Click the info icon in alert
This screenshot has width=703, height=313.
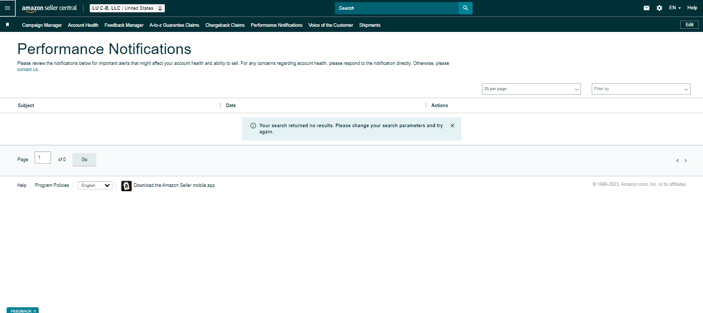(x=253, y=126)
